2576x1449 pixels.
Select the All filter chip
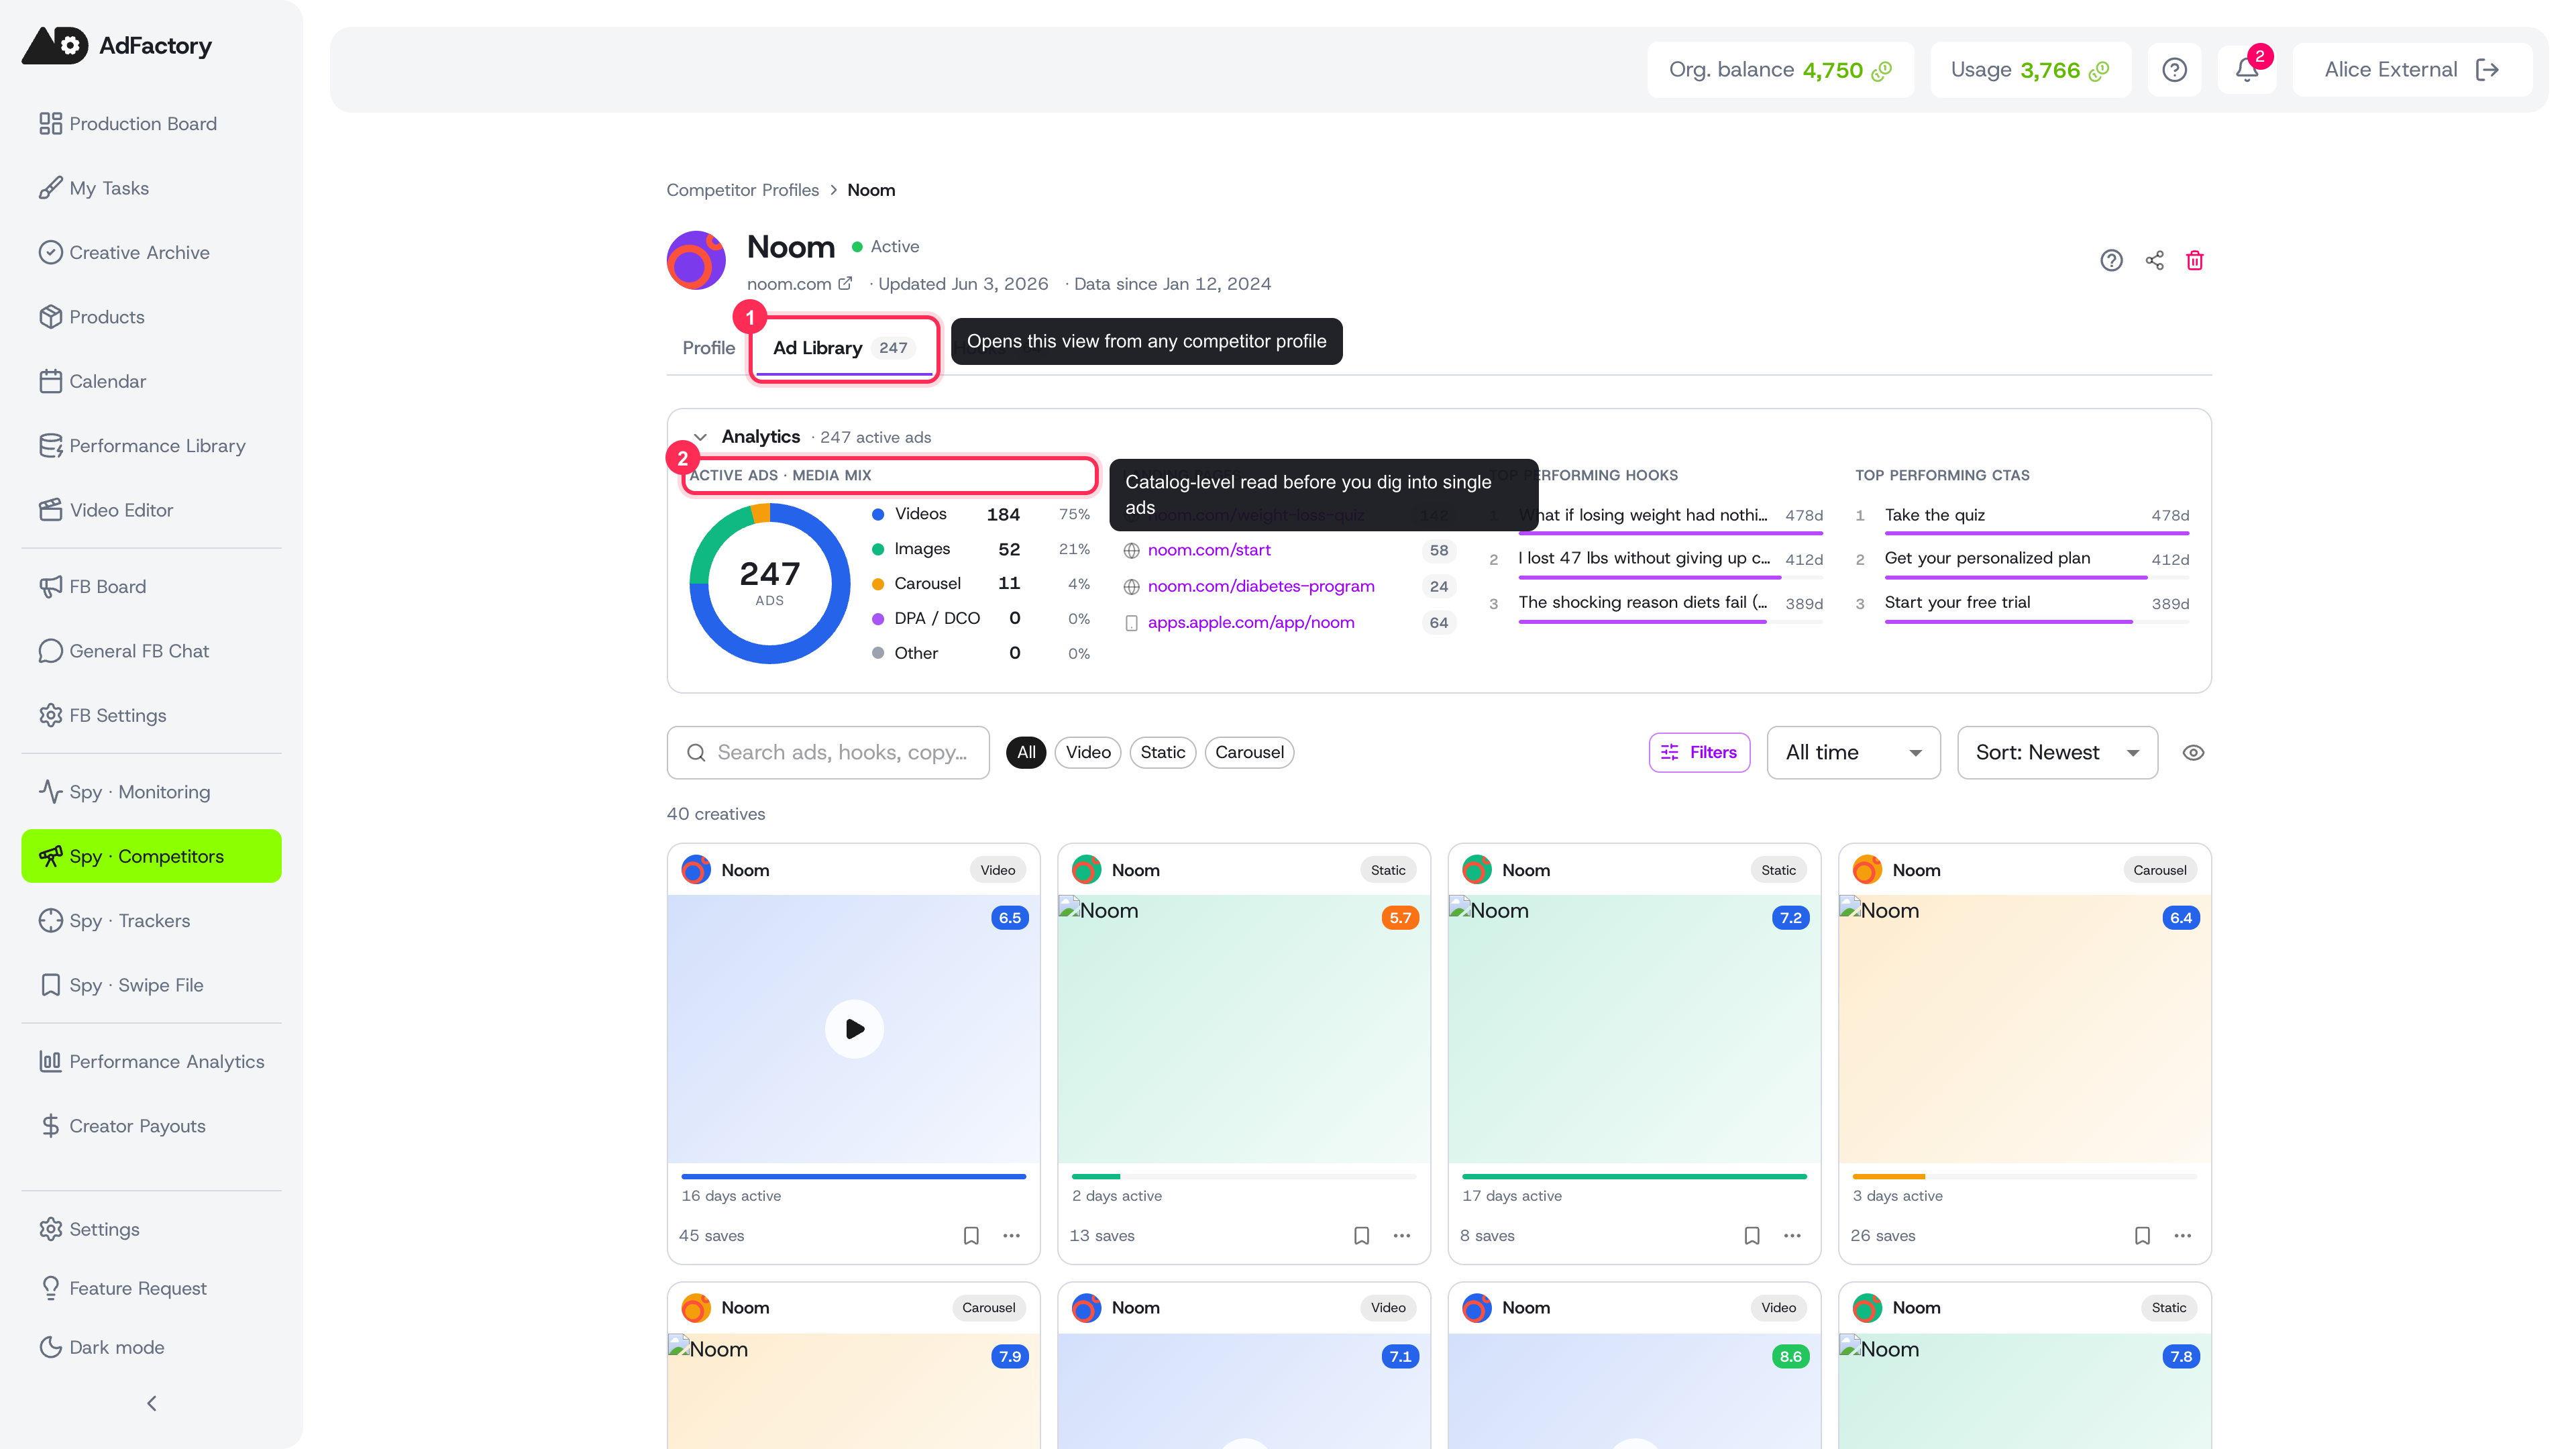click(x=1026, y=753)
